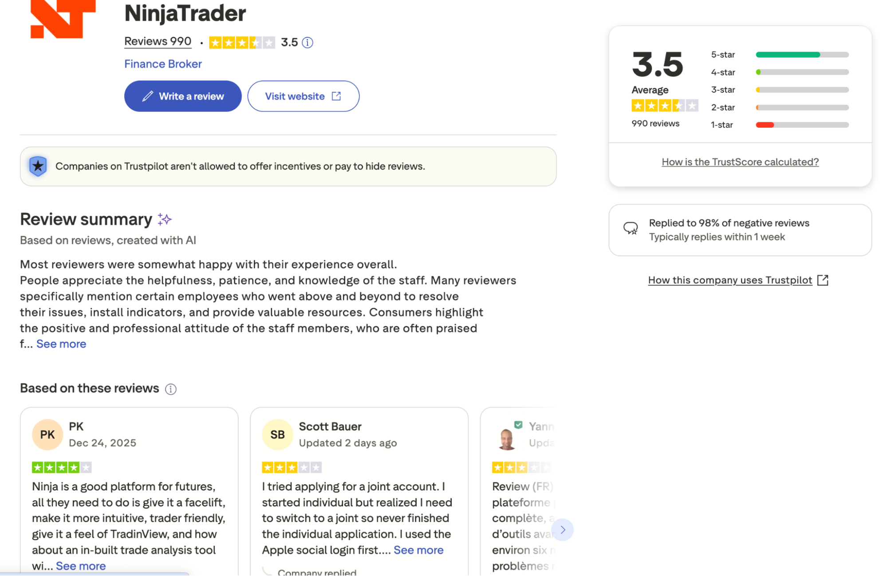Click the AI sparkles icon beside Review summary
Screen dimensions: 887x576
tap(165, 219)
